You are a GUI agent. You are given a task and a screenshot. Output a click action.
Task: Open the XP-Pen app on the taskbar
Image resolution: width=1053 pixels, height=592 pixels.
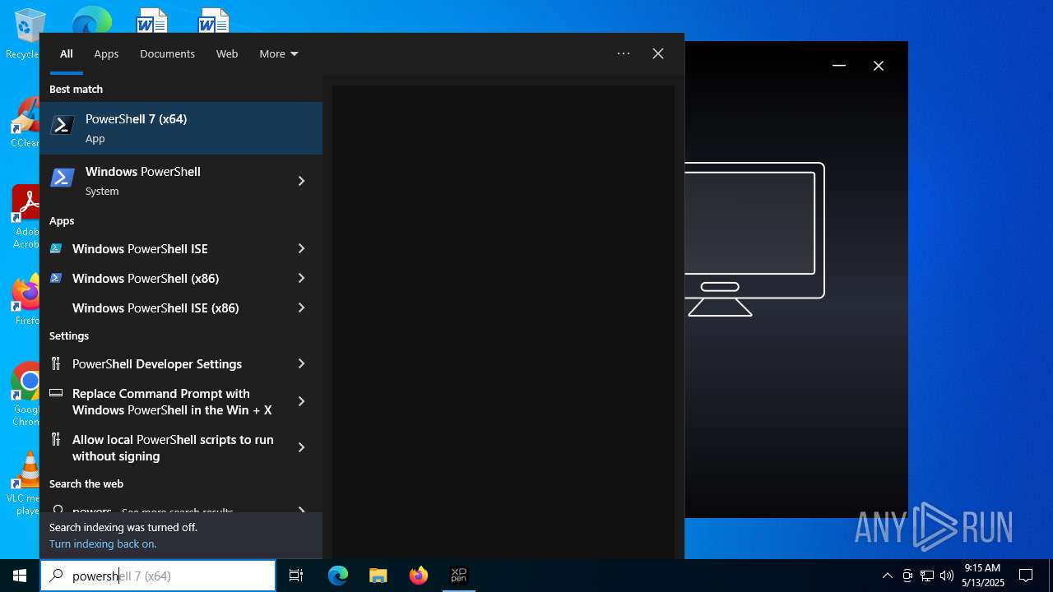[459, 576]
